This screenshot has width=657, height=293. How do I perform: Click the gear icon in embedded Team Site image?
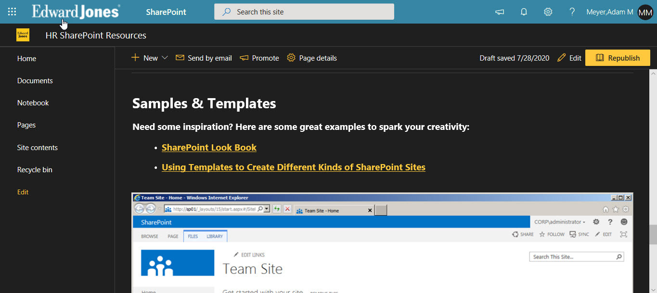pyautogui.click(x=596, y=222)
